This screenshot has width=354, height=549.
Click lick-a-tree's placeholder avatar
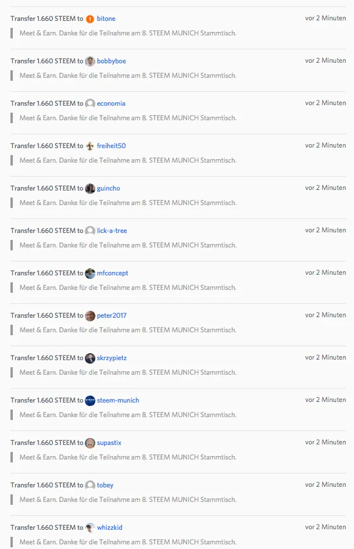[90, 231]
